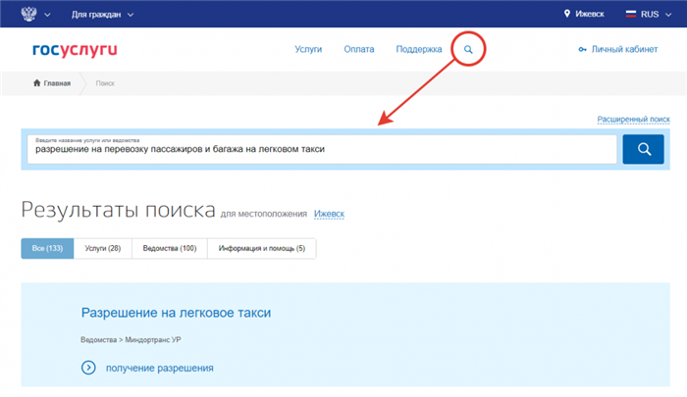The height and width of the screenshot is (397, 687).
Task: Click 'Результаты поиска' heading
Action: click(119, 210)
